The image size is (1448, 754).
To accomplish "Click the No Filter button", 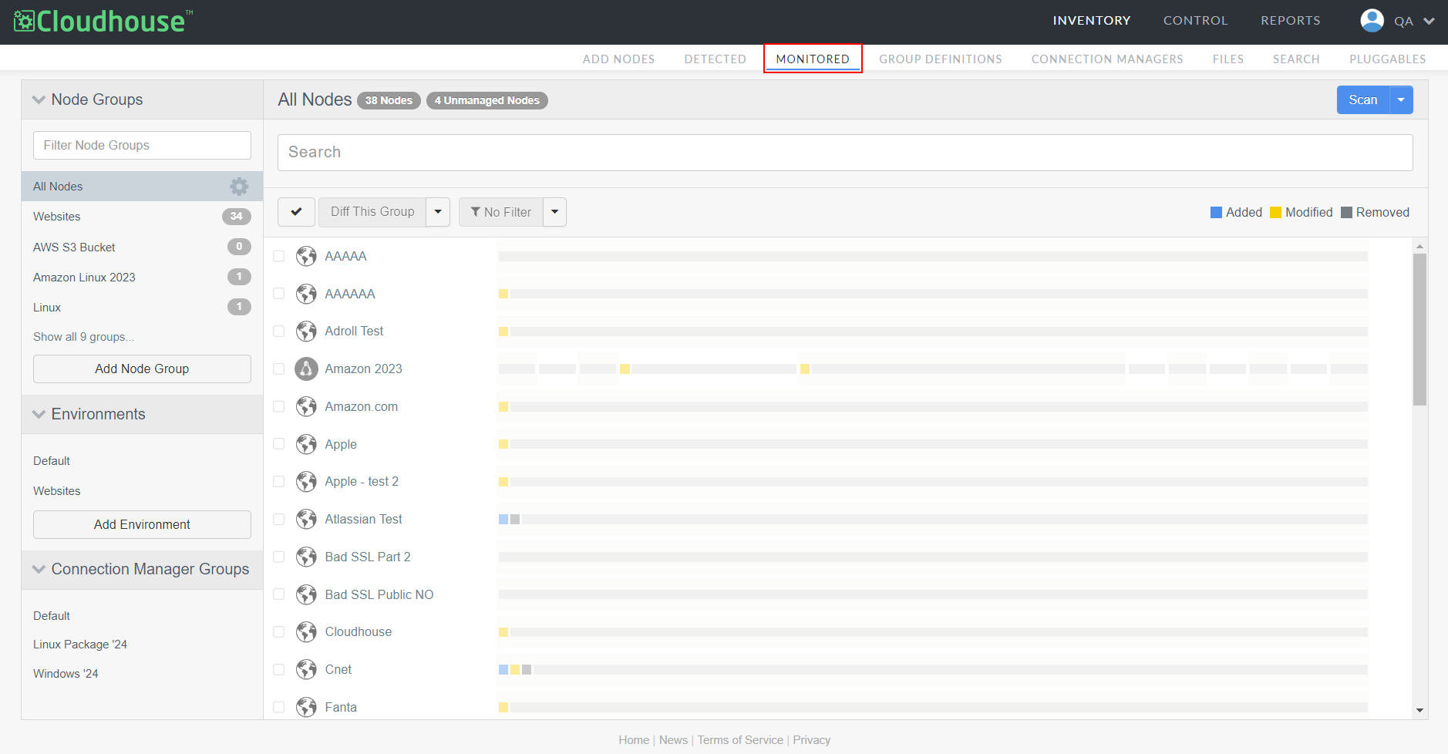I will click(501, 212).
